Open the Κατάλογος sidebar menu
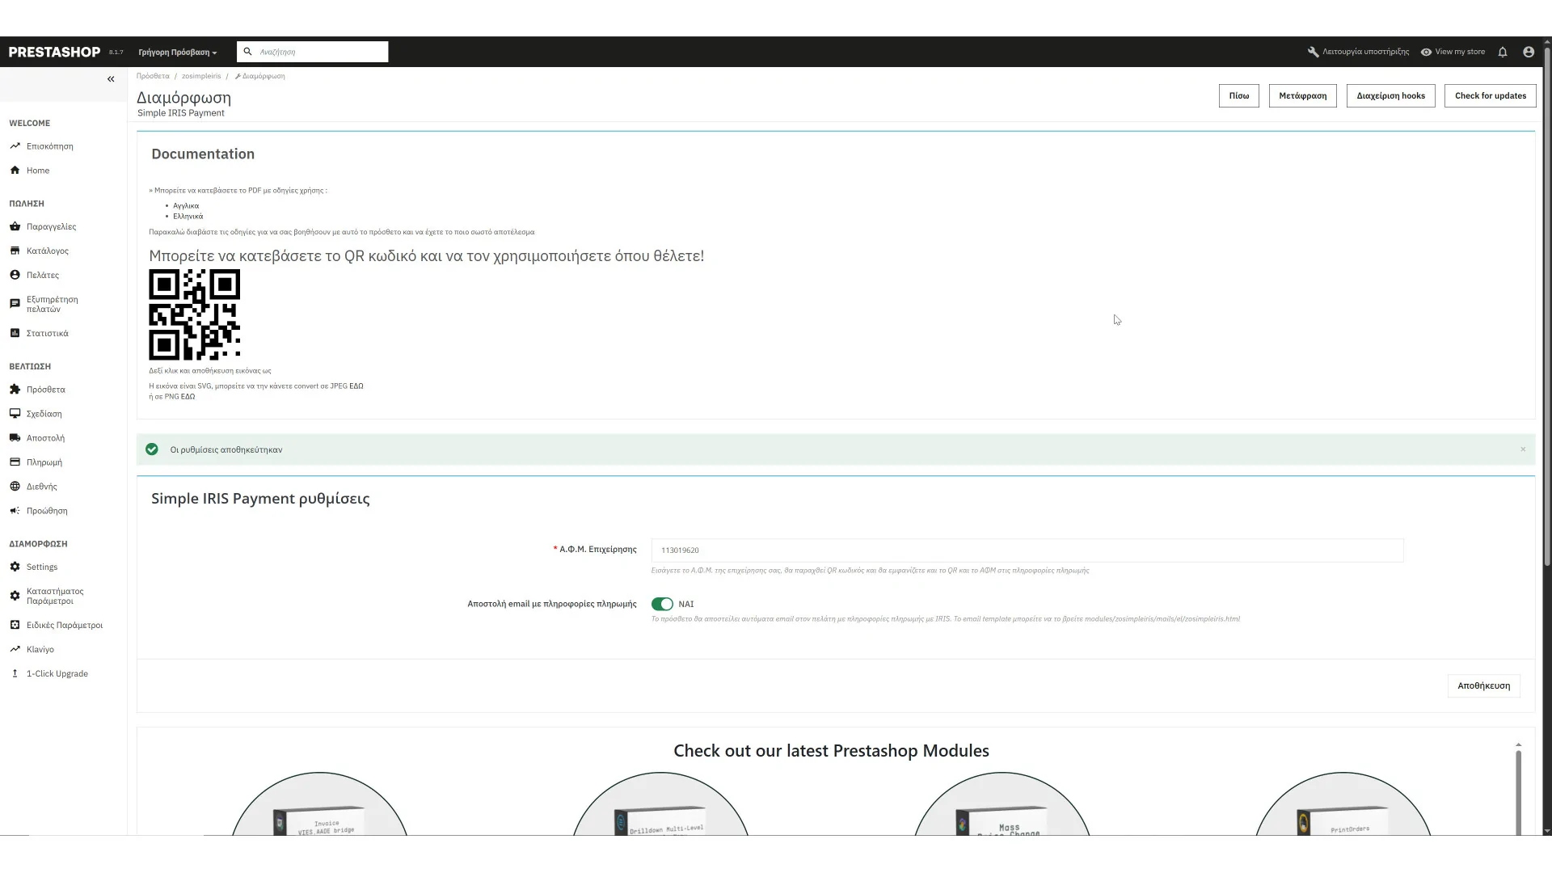 pos(47,251)
